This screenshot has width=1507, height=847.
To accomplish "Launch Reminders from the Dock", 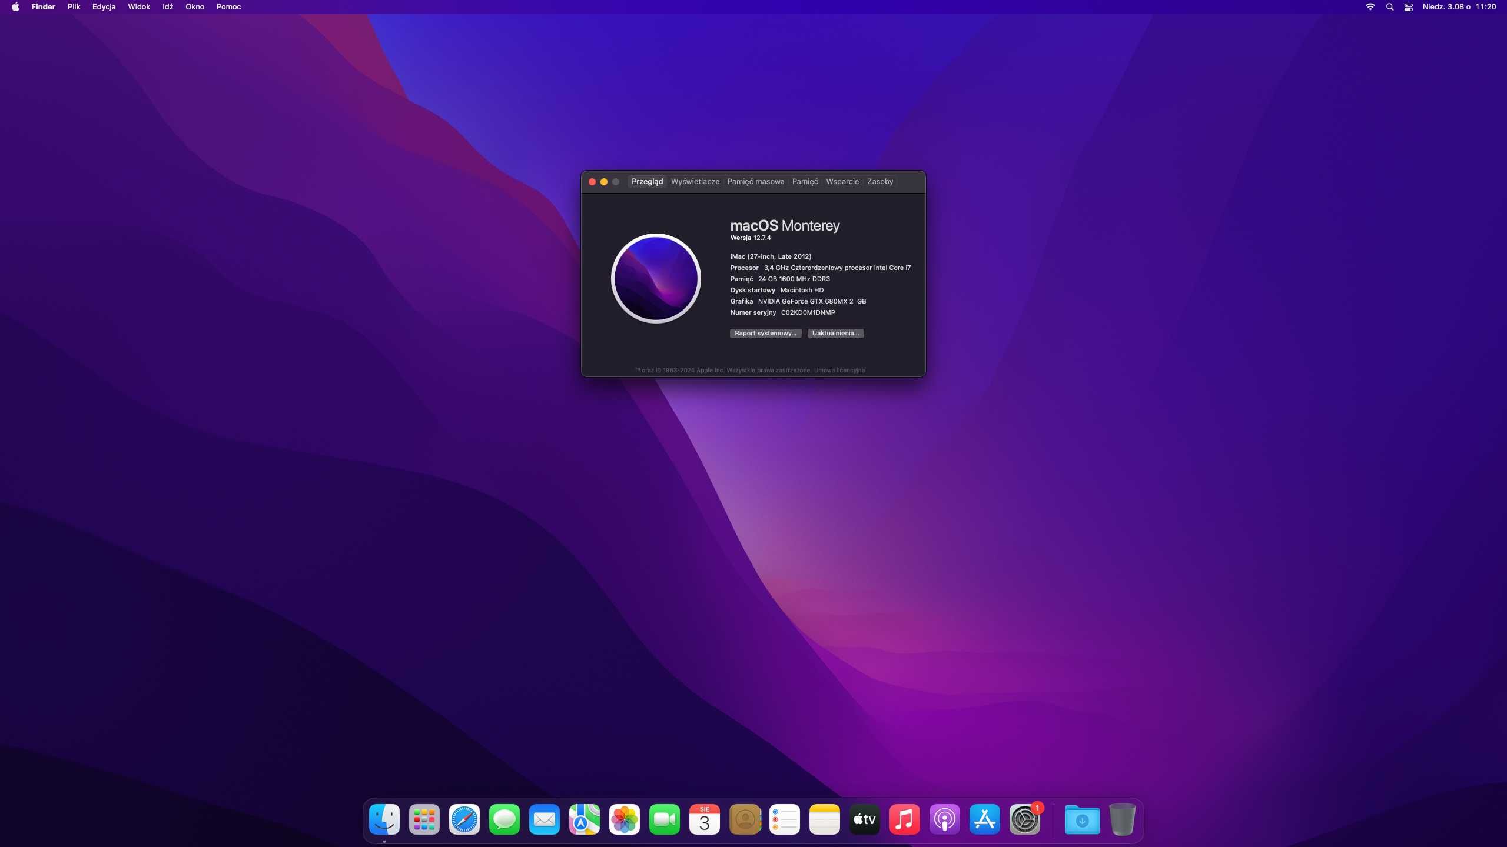I will [785, 819].
